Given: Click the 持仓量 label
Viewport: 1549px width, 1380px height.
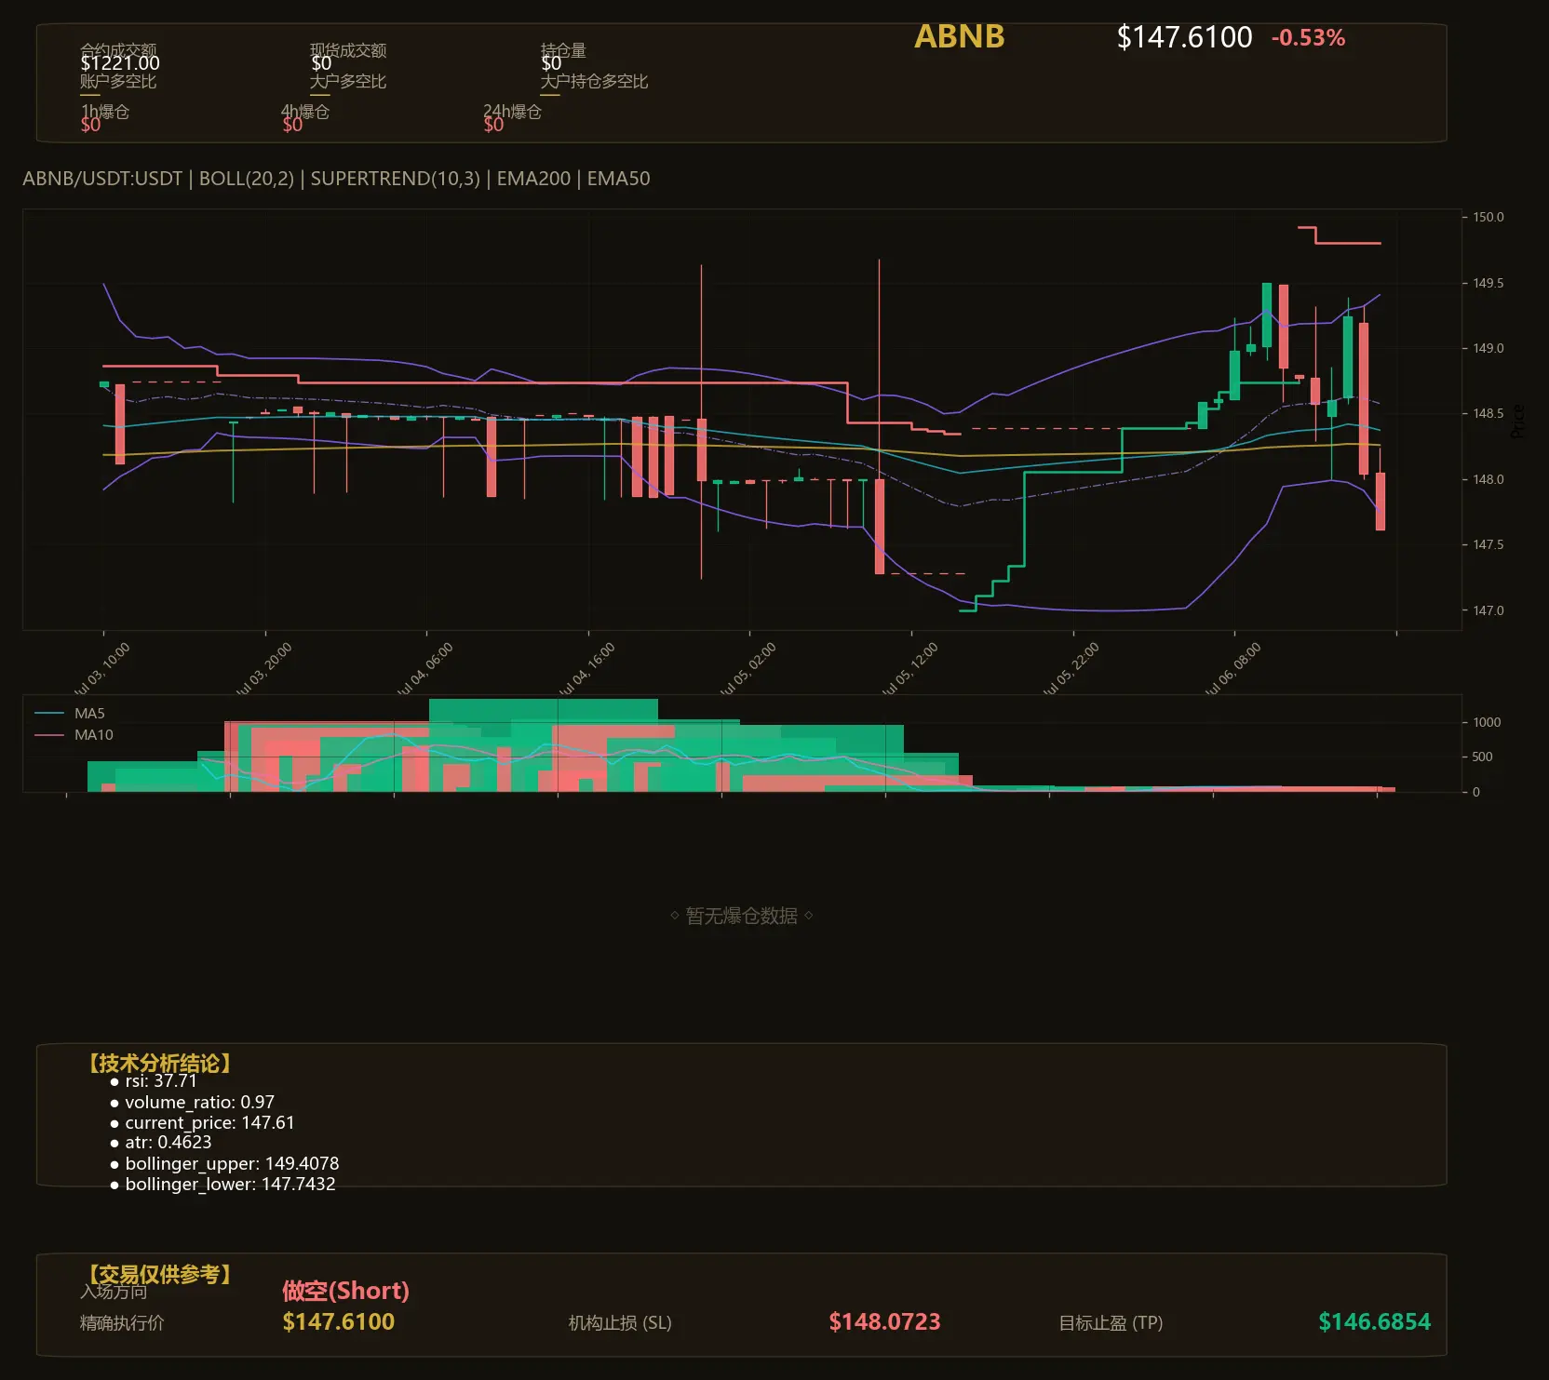Looking at the screenshot, I should click(x=563, y=49).
